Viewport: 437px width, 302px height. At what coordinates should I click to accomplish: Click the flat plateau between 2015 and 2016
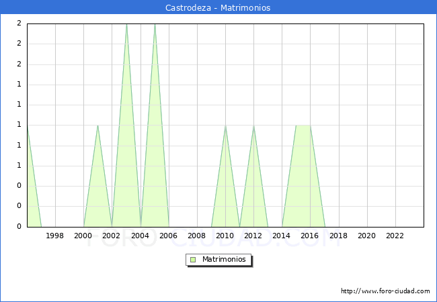[x=303, y=125]
